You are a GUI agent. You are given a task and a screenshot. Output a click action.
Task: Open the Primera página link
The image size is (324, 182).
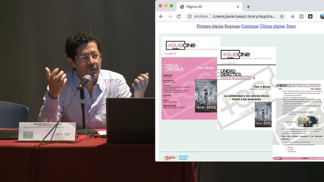click(210, 26)
